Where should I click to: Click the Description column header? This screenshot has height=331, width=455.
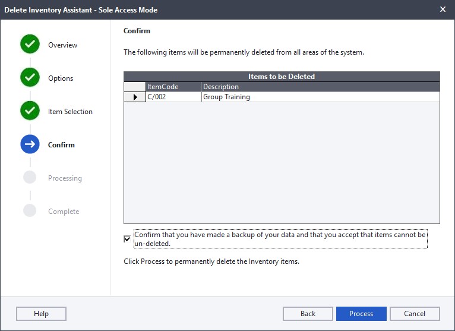point(320,87)
